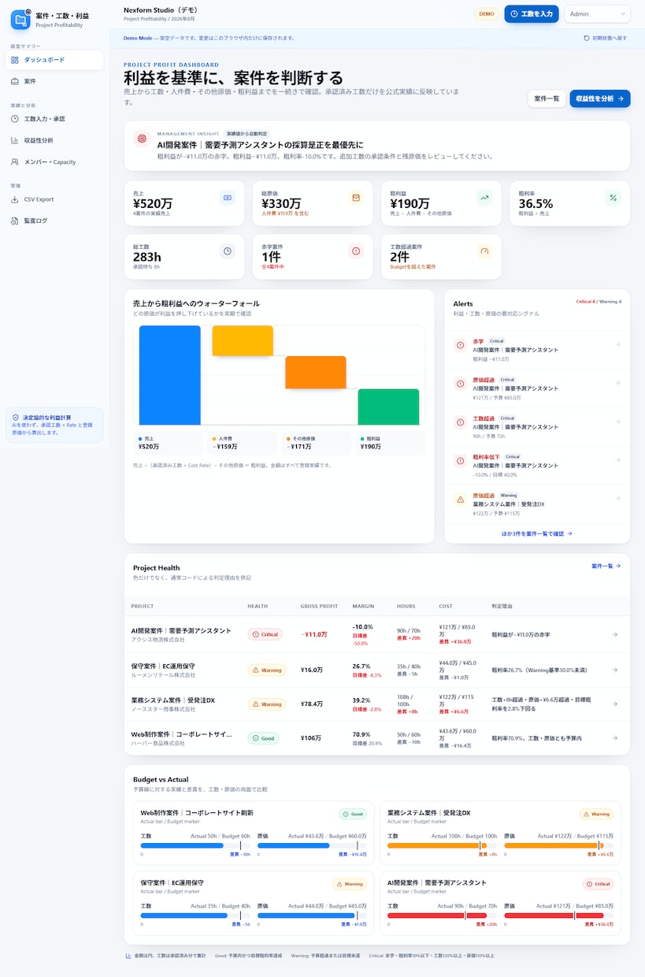
Task: Open the Admin role dropdown
Action: 598,13
